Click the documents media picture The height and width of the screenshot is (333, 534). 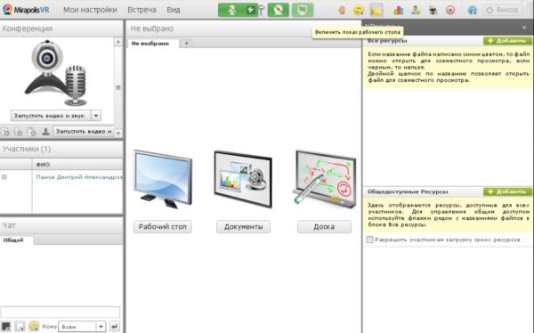[243, 179]
